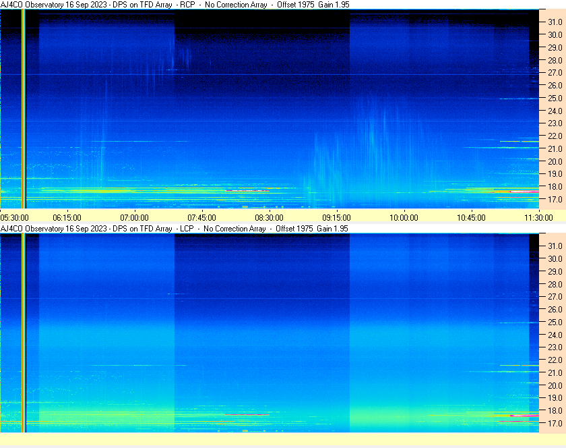The height and width of the screenshot is (448, 566).
Task: Click the 29.0 frequency label on RCP plot
Action: coord(555,47)
